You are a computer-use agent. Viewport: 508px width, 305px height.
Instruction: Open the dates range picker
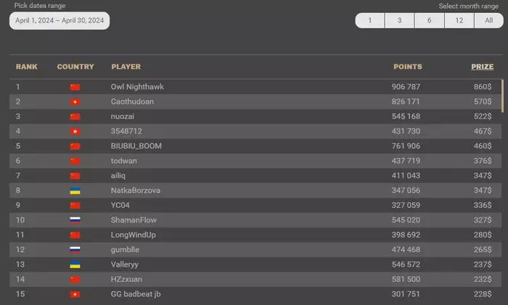pyautogui.click(x=60, y=21)
